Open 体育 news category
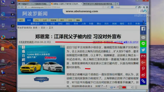 pyautogui.click(x=137, y=24)
